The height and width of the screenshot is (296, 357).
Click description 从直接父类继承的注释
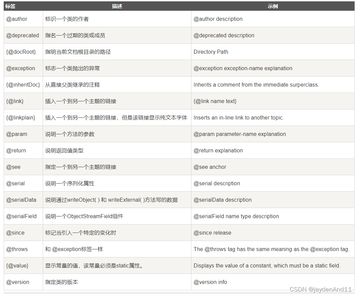coord(72,85)
